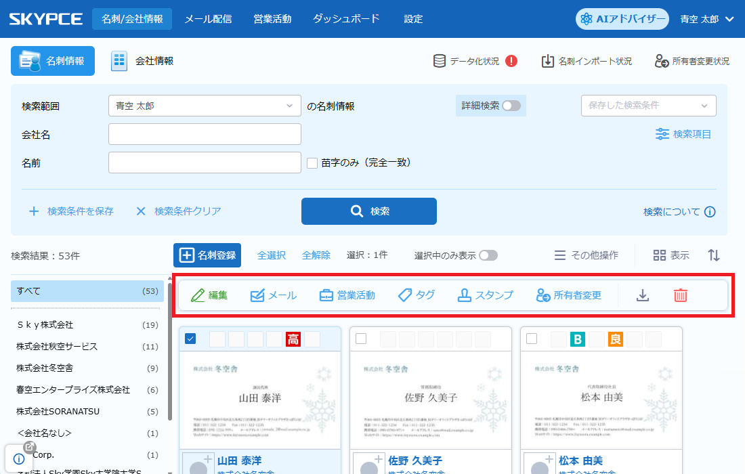This screenshot has width=745, height=474.
Task: Click タグ toolbar item
Action: coord(417,295)
